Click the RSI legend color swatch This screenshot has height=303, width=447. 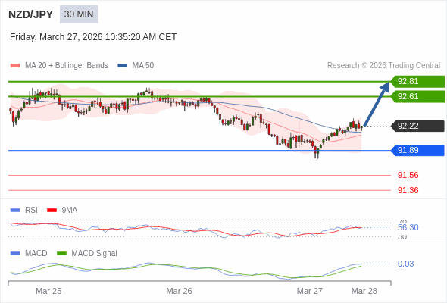[15, 211]
